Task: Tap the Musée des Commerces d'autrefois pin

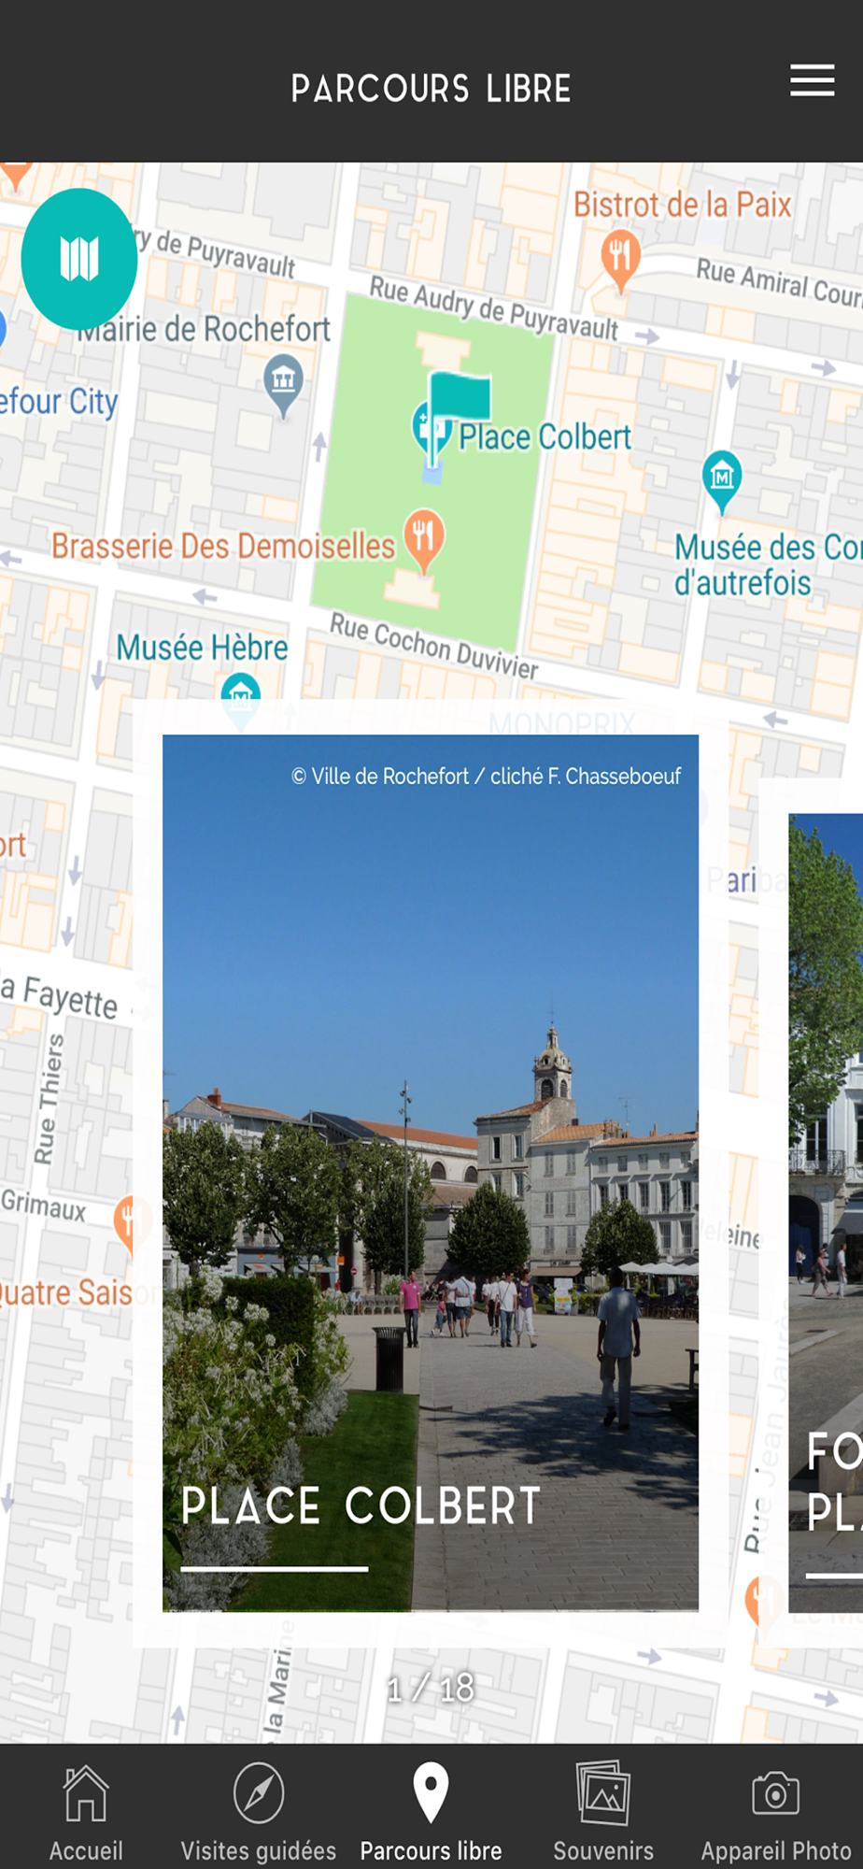Action: click(x=722, y=481)
